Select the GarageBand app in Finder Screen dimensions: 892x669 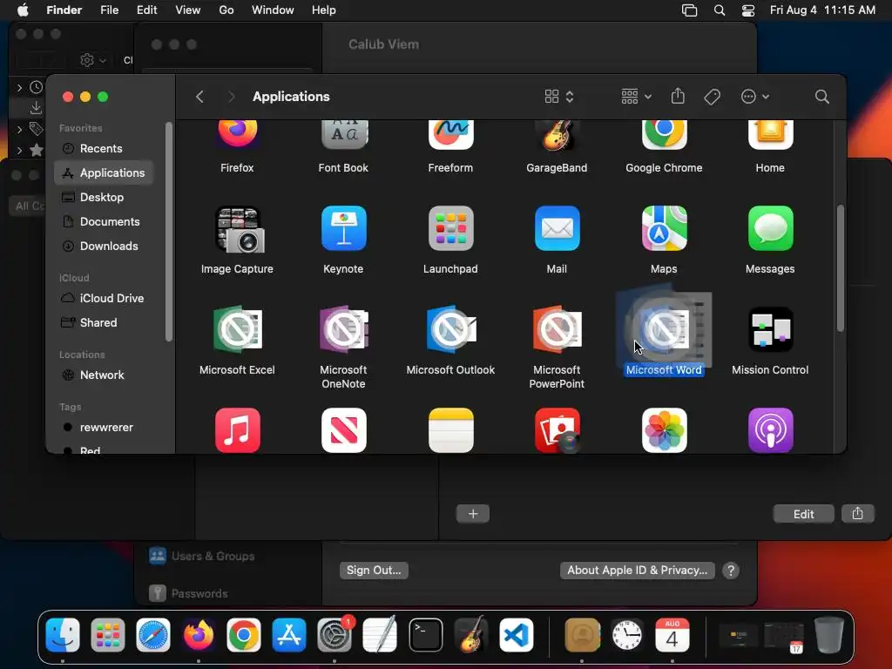[x=557, y=135]
